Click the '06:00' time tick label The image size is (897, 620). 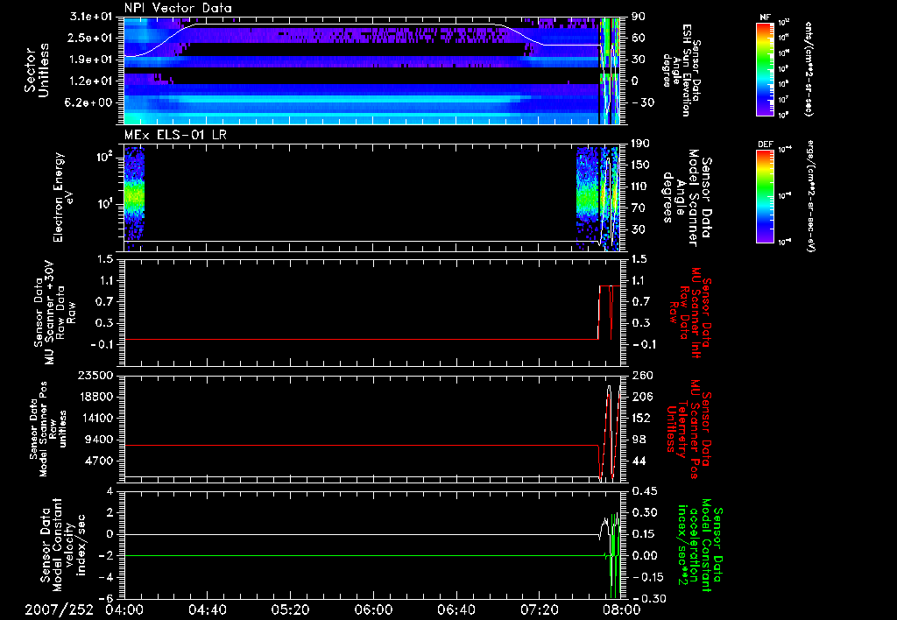tap(373, 609)
